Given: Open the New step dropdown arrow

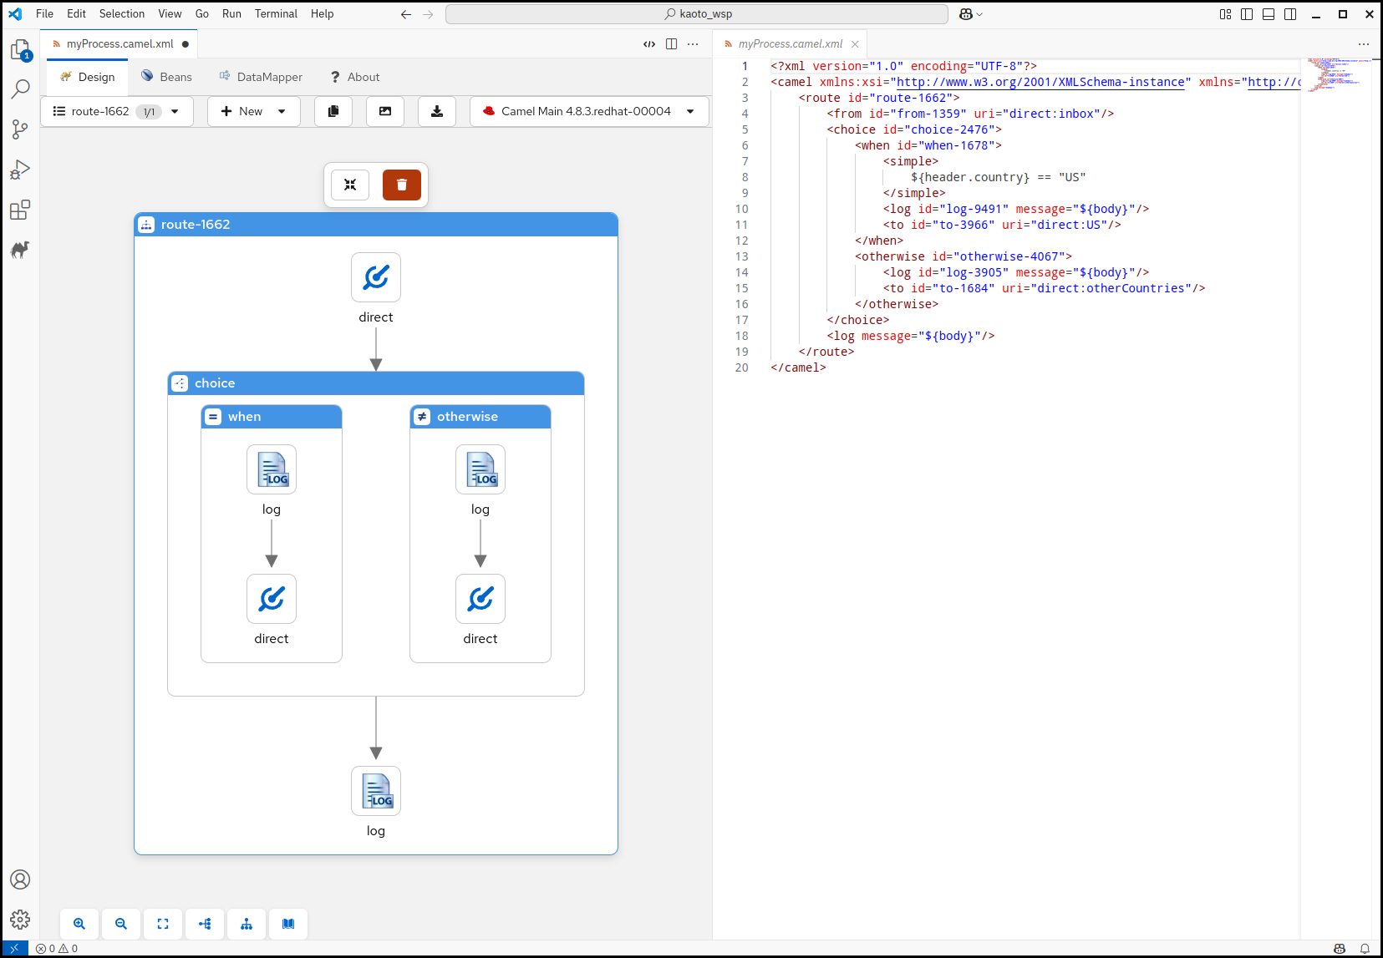Looking at the screenshot, I should pyautogui.click(x=282, y=111).
